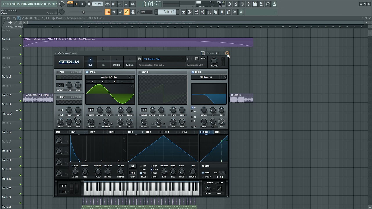Image resolution: width=372 pixels, height=209 pixels.
Task: Open the Serum Menu dropdown
Action: (203, 59)
